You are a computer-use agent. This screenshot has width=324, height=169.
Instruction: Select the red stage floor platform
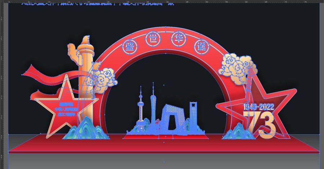(x=164, y=143)
